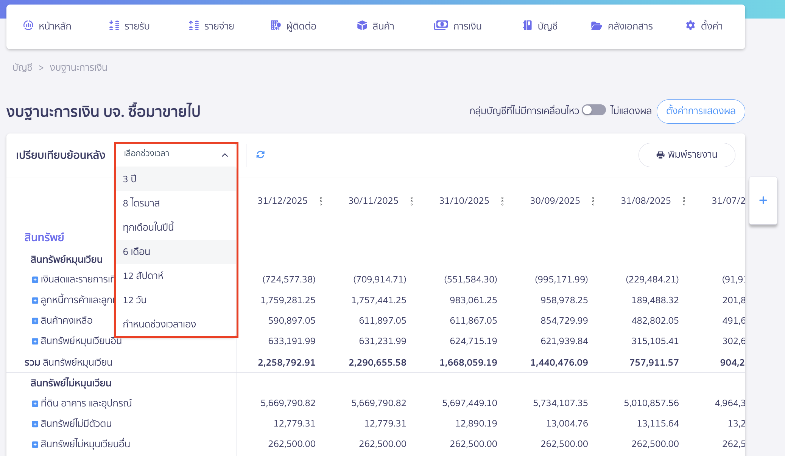This screenshot has height=456, width=785.
Task: Open the kebab menu beside 31/12/2025
Action: point(321,201)
